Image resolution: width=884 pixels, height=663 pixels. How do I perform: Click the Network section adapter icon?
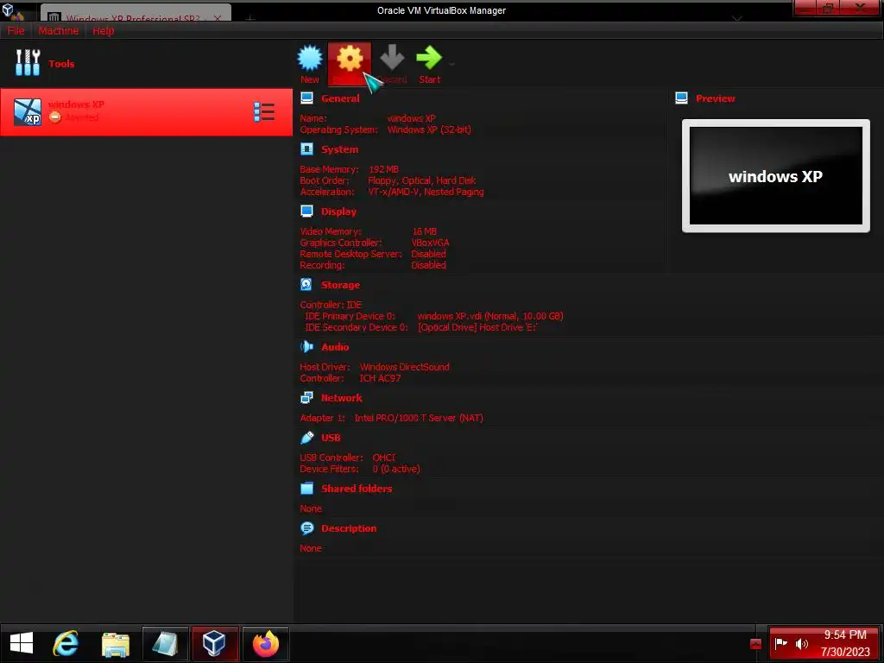(306, 397)
